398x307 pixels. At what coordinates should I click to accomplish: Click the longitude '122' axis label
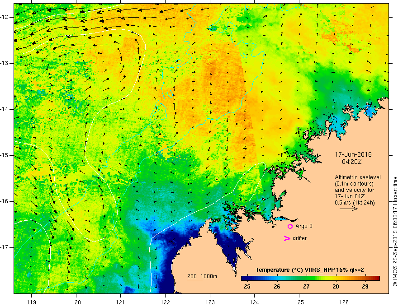165,302
